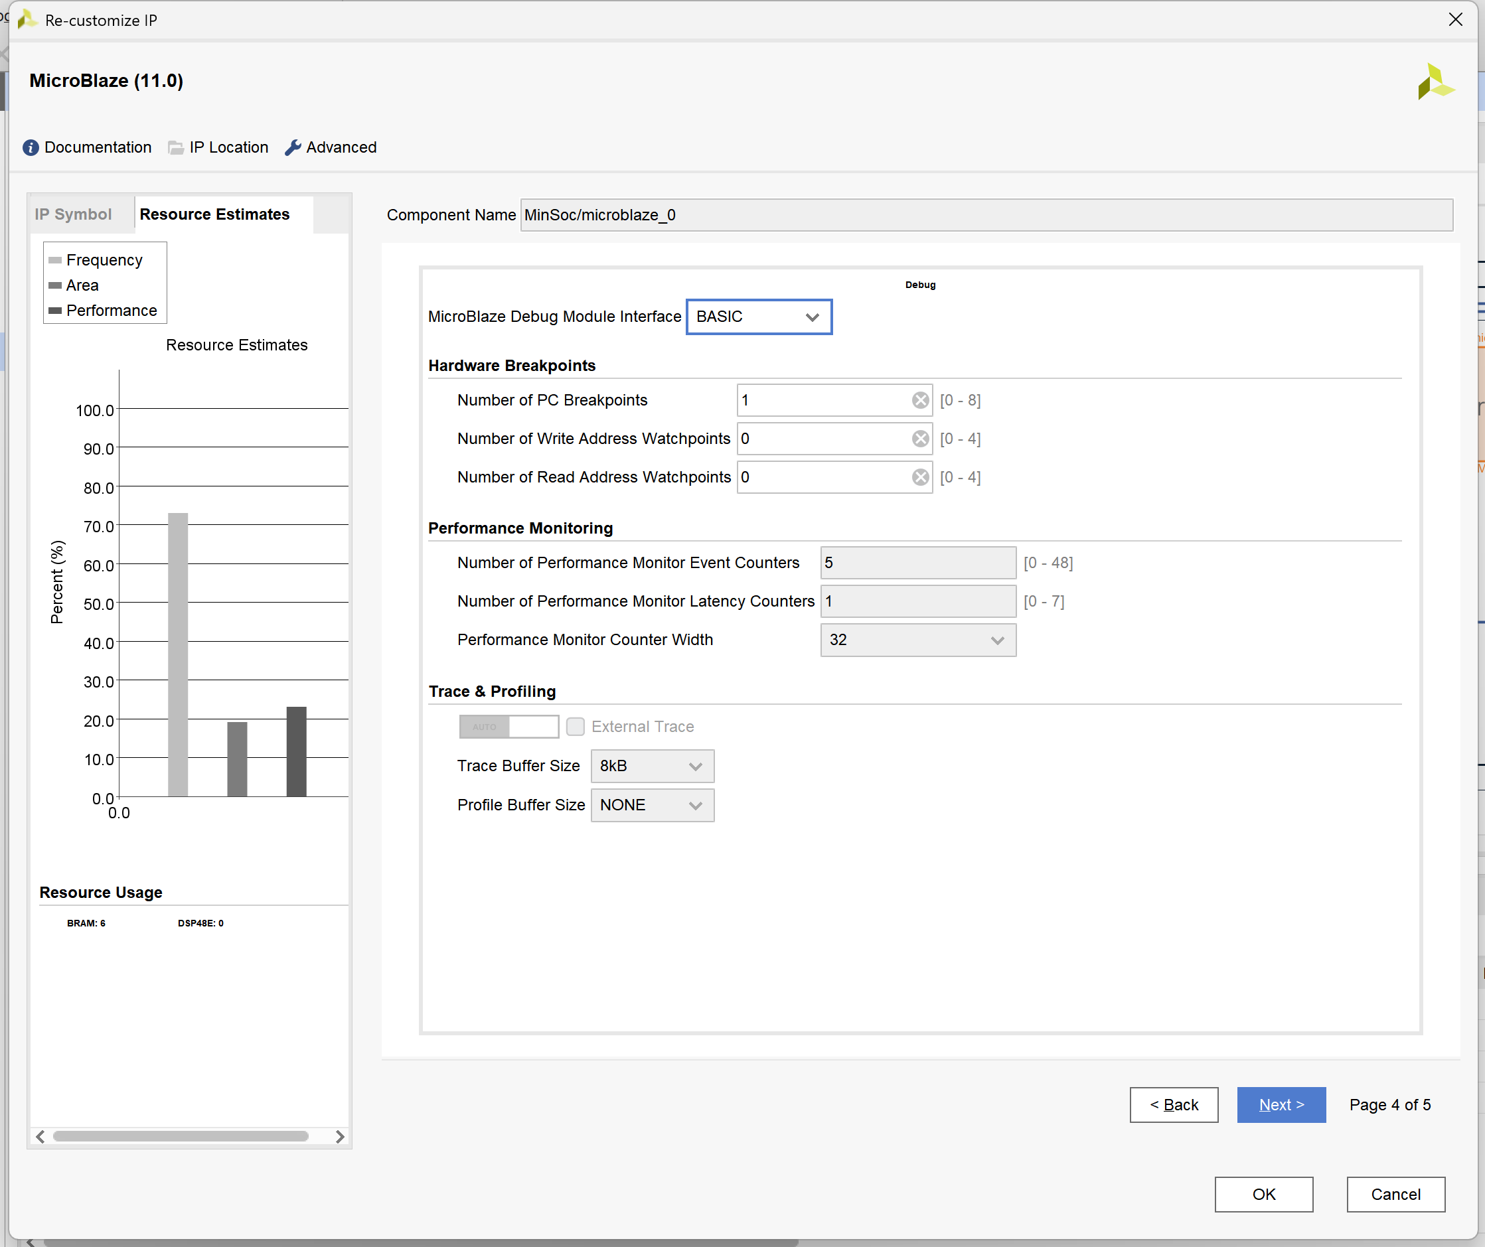
Task: Close the Re-customize IP dialog
Action: click(x=1455, y=20)
